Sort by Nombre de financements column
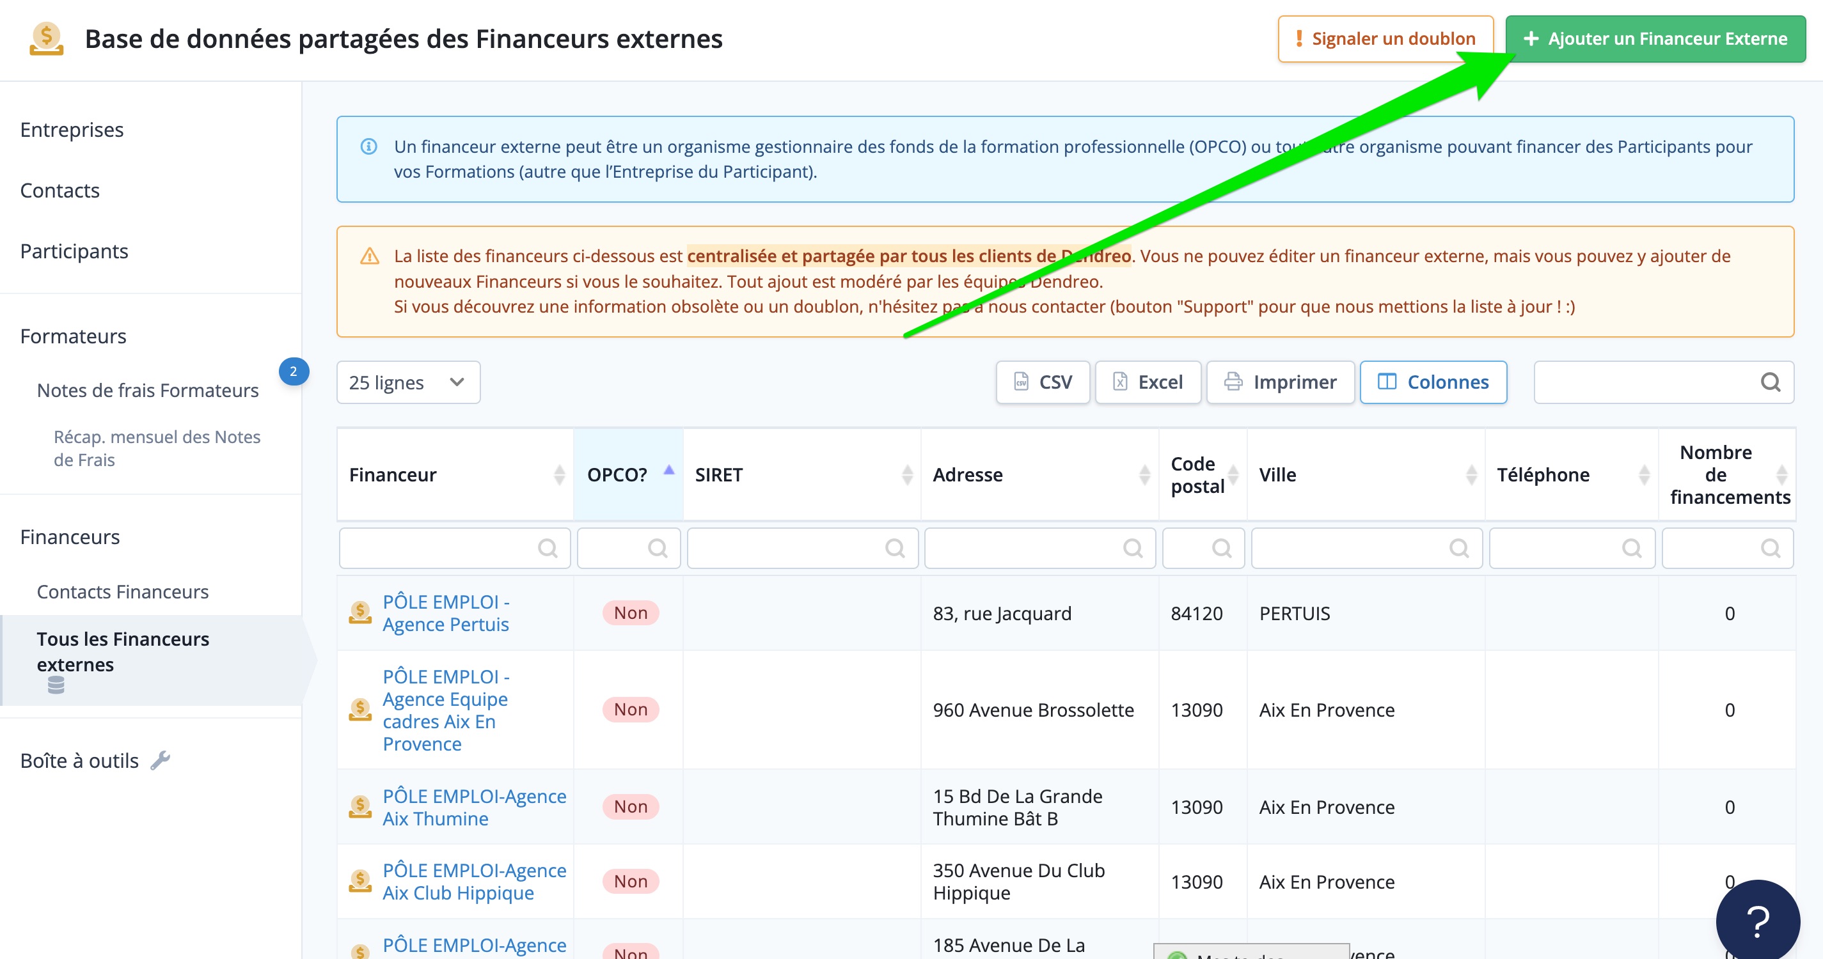The width and height of the screenshot is (1823, 959). (x=1728, y=474)
